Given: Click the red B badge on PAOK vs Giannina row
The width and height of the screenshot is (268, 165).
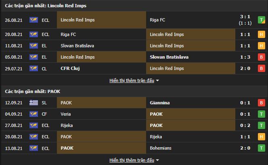Looking at the screenshot, I should click(261, 103).
